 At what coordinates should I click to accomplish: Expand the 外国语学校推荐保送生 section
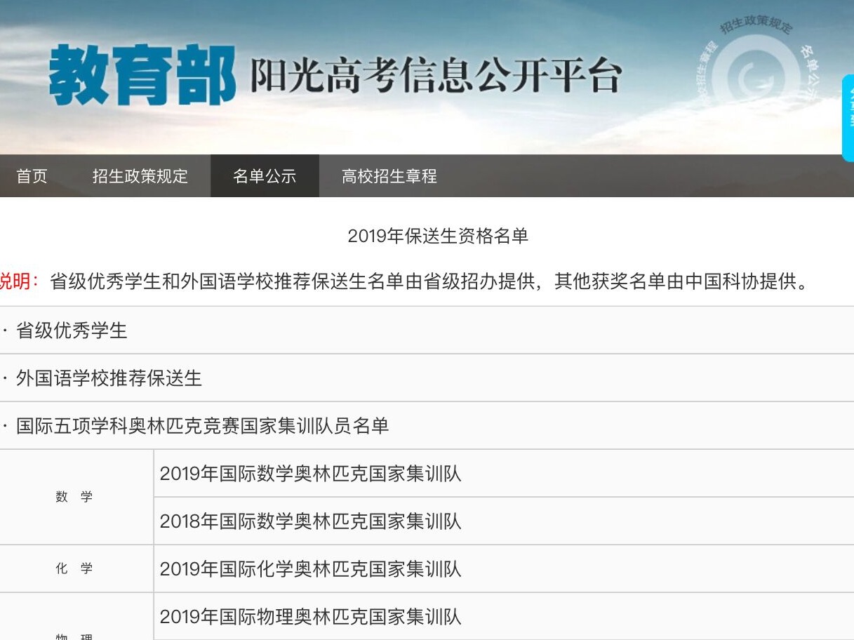point(109,378)
